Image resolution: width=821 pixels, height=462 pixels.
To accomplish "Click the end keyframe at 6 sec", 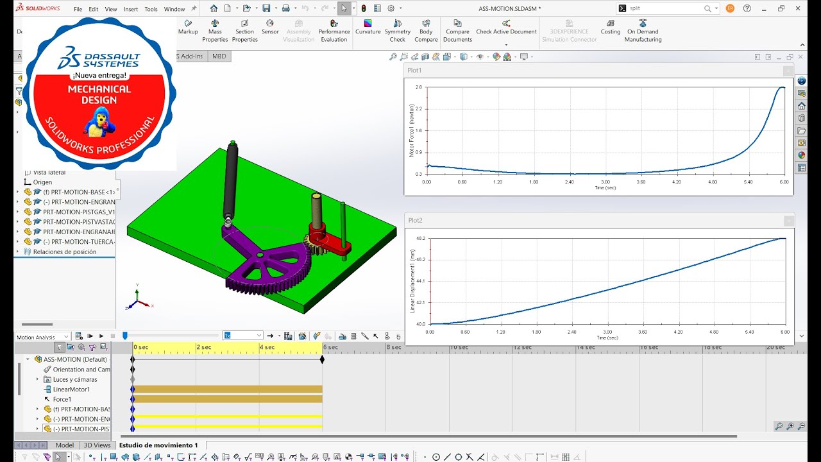I will pyautogui.click(x=322, y=359).
